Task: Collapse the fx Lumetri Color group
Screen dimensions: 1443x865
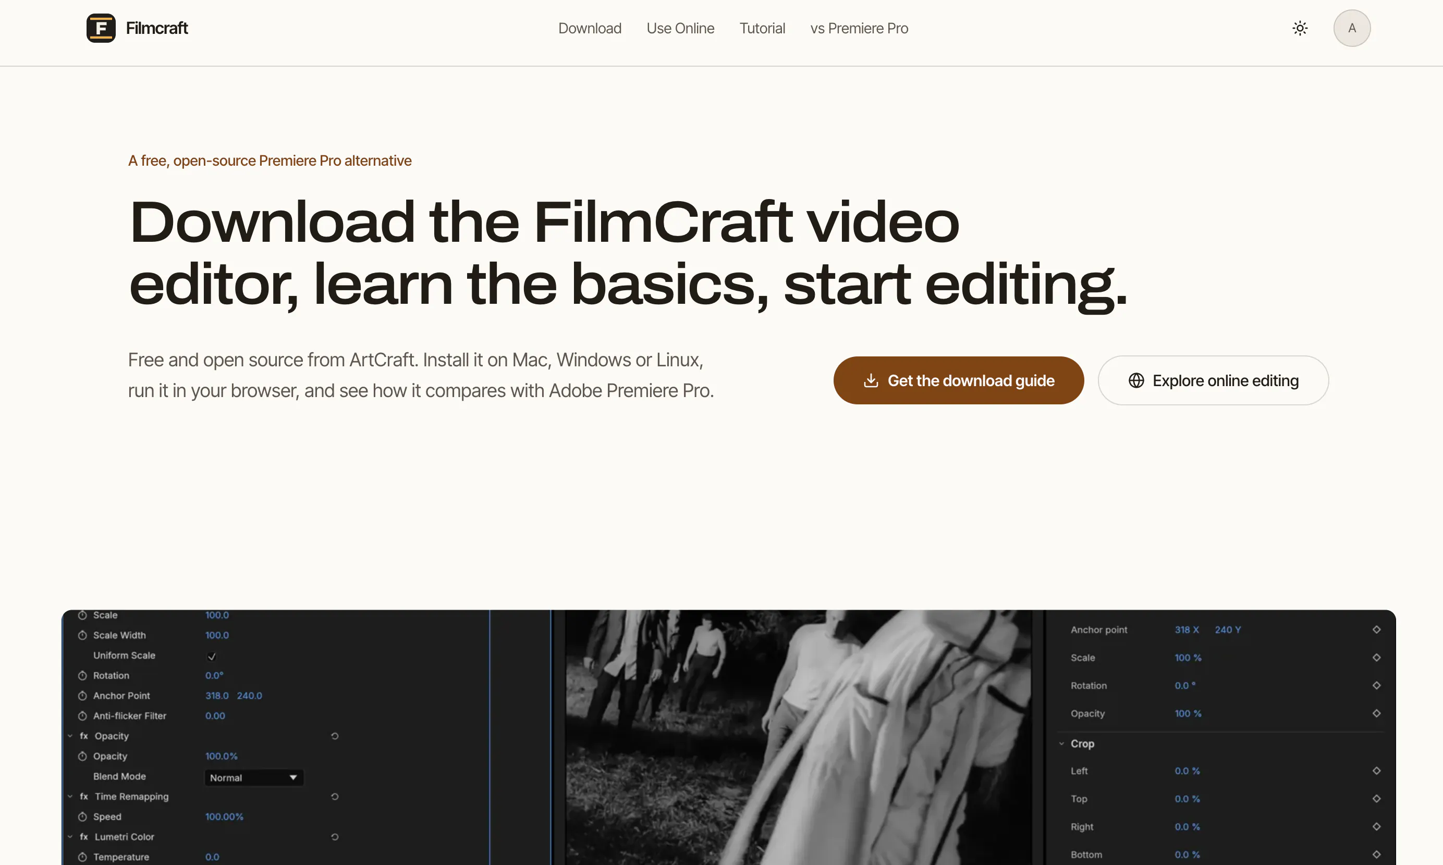Action: 70,836
